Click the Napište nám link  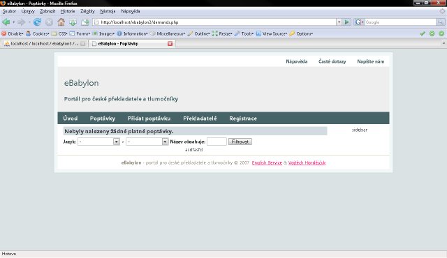(x=371, y=61)
